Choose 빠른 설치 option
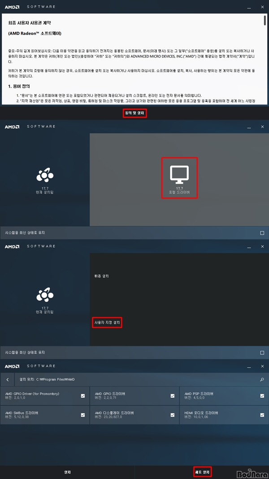This screenshot has height=479, width=269. (102, 276)
